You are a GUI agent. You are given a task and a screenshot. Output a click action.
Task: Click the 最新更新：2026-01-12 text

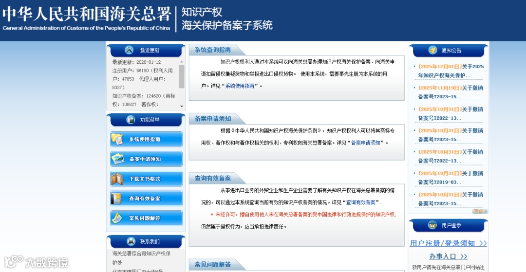point(136,62)
